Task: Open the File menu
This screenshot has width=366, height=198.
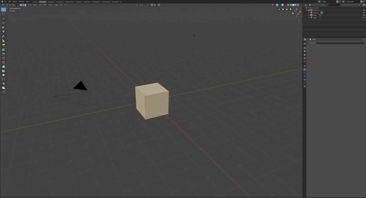Action: point(5,1)
